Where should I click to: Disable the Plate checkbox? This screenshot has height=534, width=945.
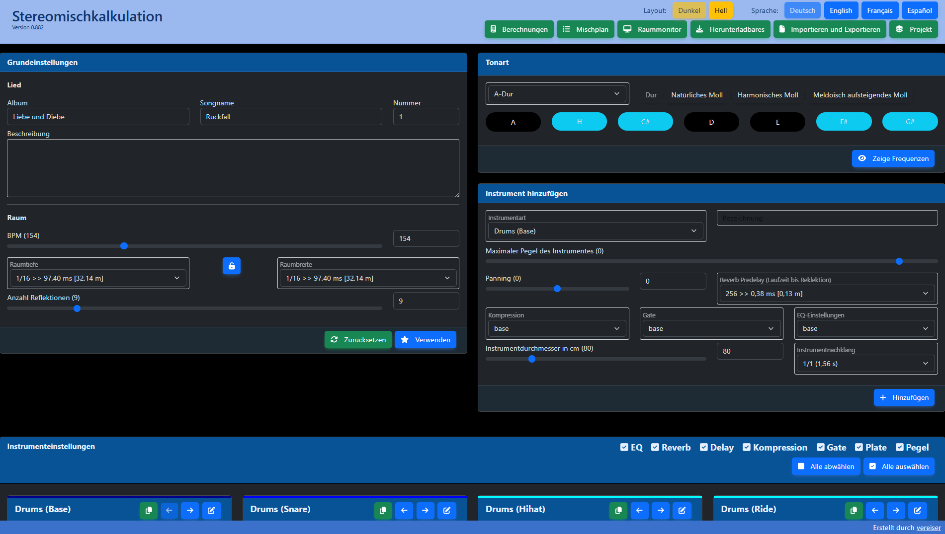(x=859, y=447)
